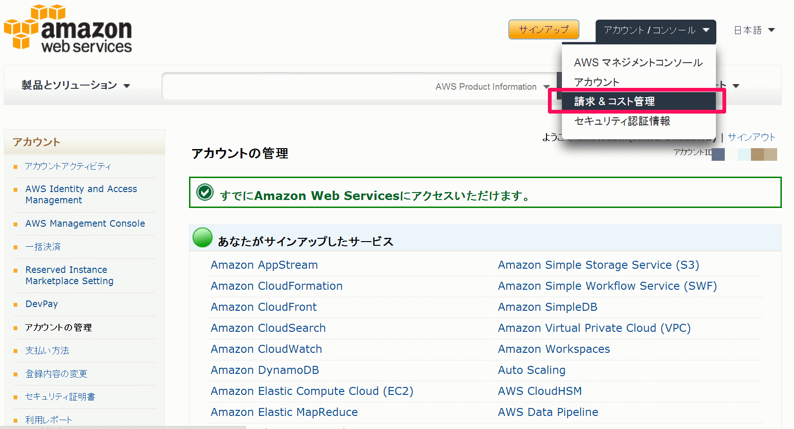Expand the 日本語 language dropdown
The width and height of the screenshot is (794, 429).
(x=754, y=30)
